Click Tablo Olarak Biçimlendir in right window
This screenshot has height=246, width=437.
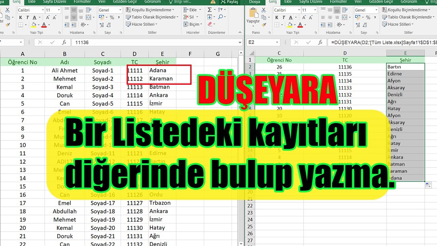coord(408,17)
